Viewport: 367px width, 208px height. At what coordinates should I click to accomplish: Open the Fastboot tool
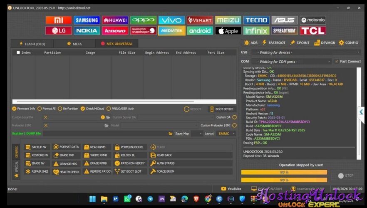tap(274, 43)
